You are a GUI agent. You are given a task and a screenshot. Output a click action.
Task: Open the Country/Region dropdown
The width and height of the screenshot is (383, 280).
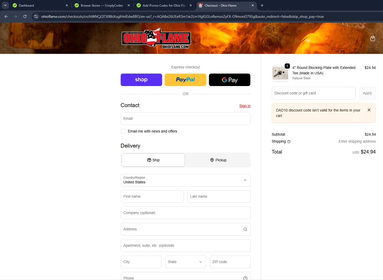tap(186, 180)
